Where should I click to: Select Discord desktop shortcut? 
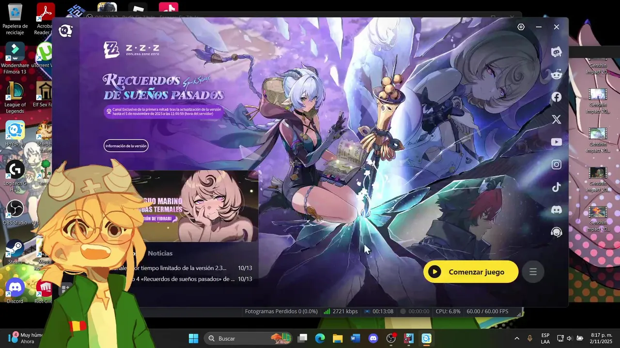pos(15,291)
